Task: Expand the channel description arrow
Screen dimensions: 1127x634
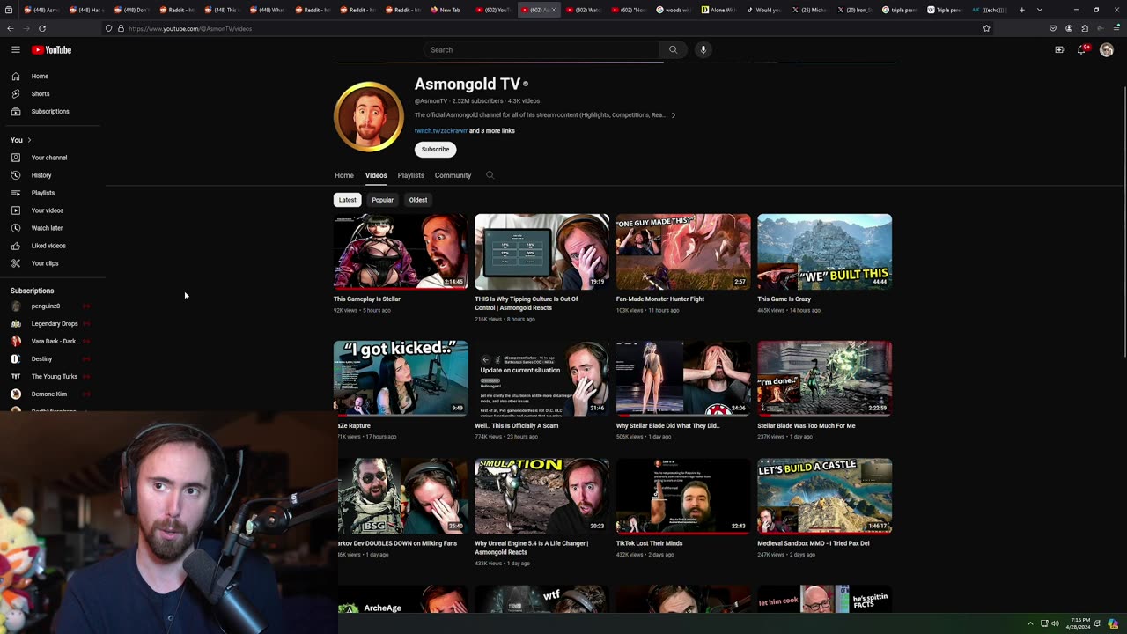Action: 674,115
